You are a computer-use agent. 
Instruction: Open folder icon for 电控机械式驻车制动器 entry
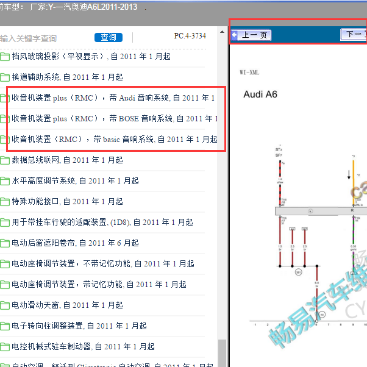pyautogui.click(x=5, y=347)
